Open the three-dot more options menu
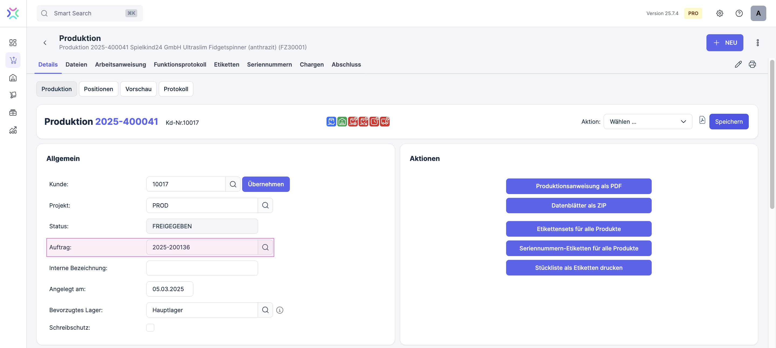Image resolution: width=776 pixels, height=348 pixels. pyautogui.click(x=758, y=43)
